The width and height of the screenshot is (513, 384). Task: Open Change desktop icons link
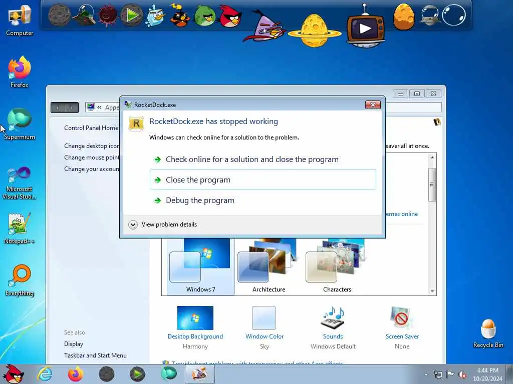pyautogui.click(x=92, y=146)
